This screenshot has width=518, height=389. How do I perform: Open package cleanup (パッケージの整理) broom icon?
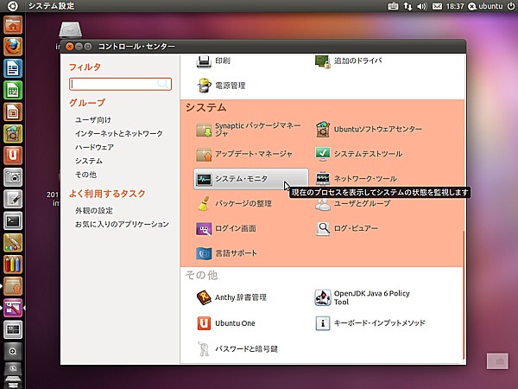[x=204, y=204]
